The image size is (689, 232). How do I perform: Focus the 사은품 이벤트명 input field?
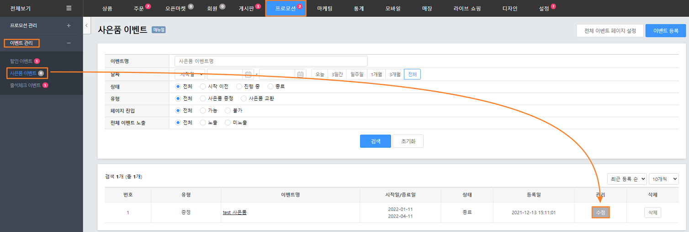(271, 61)
